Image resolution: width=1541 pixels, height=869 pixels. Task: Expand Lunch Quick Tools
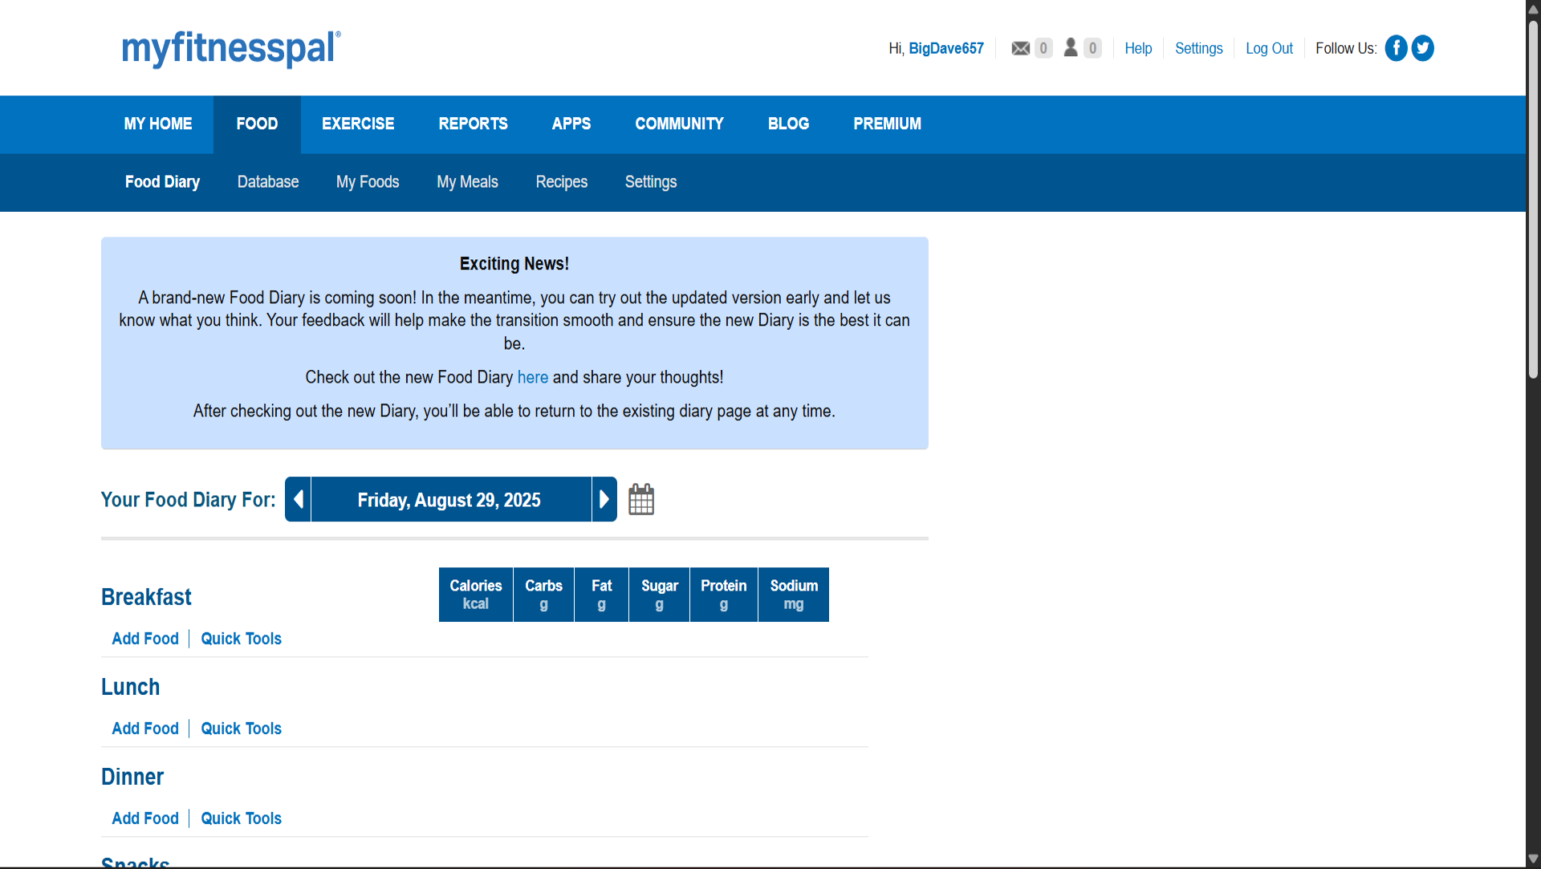241,729
